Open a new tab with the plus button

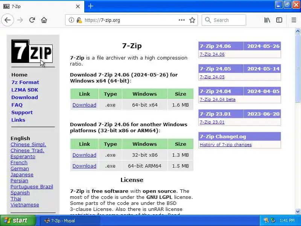[x=91, y=6]
